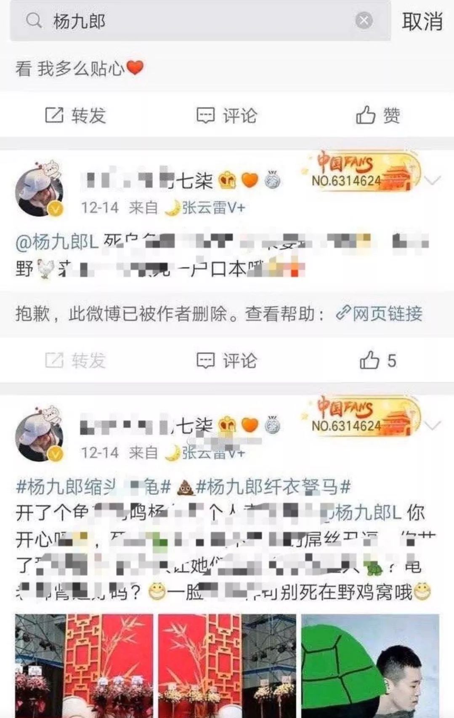Clear the search field with the X icon
The height and width of the screenshot is (718, 454).
[364, 20]
